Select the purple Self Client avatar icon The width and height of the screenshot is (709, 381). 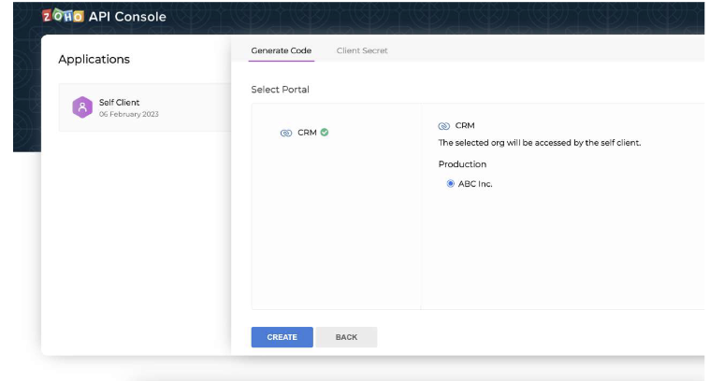tap(82, 107)
